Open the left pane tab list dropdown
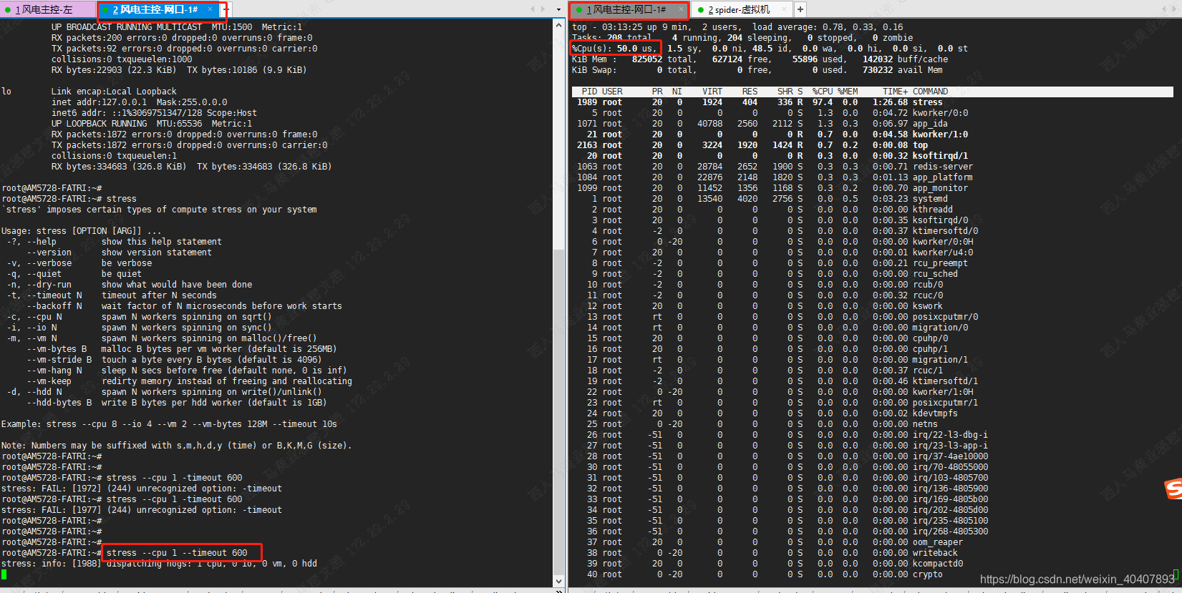Screen dimensions: 1182x593 (x=558, y=9)
